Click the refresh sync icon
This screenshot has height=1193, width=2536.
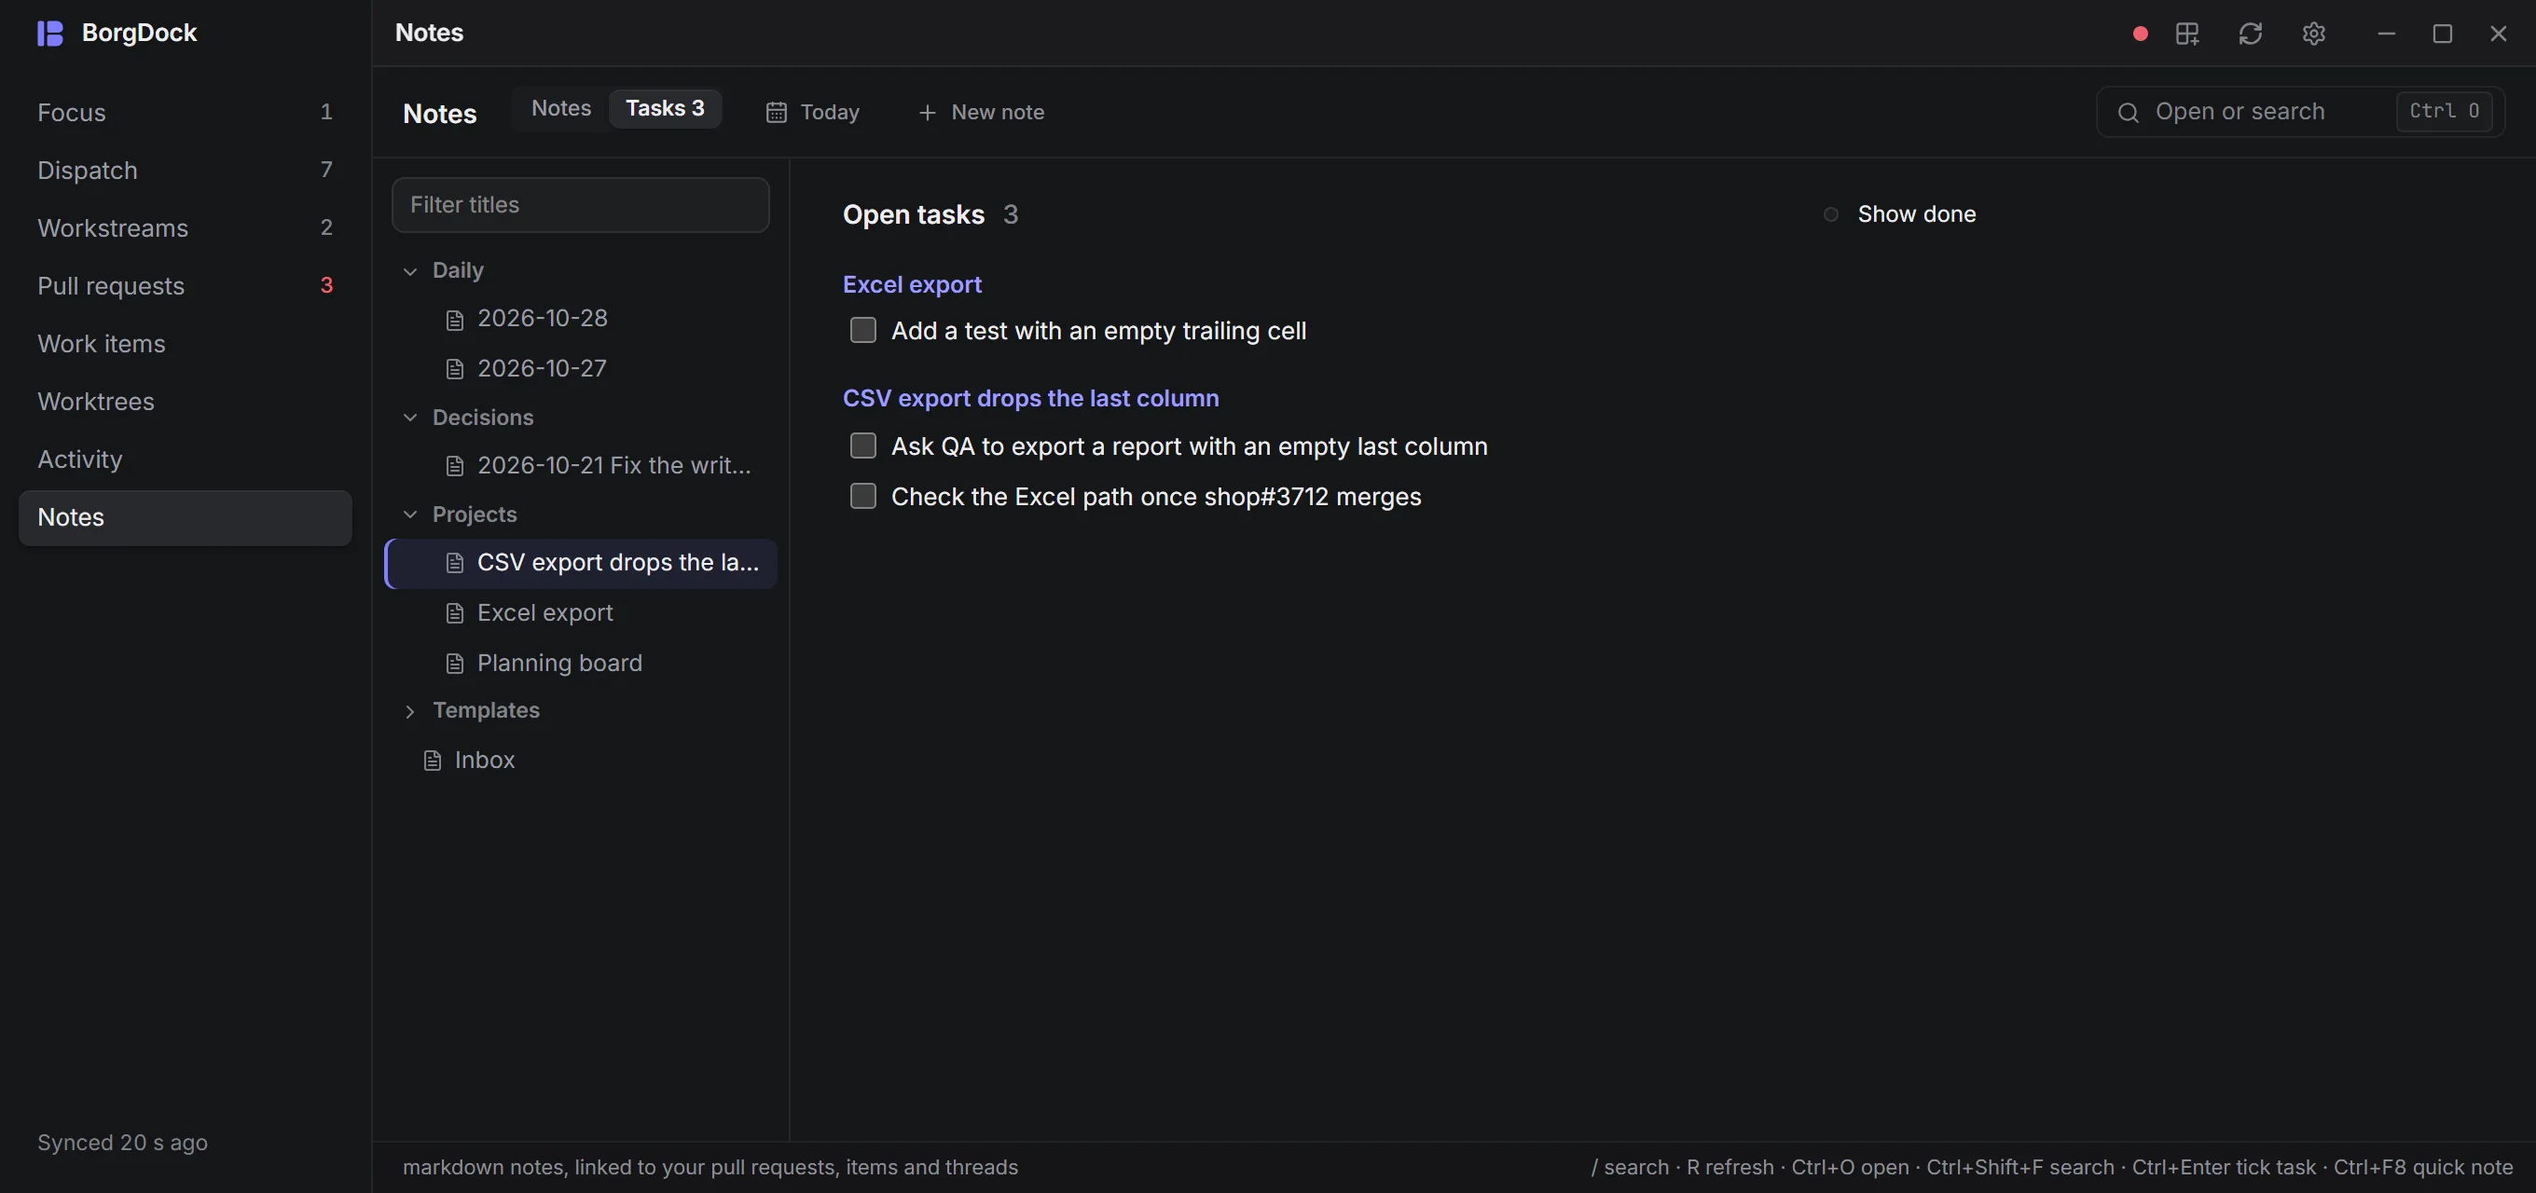click(2251, 34)
